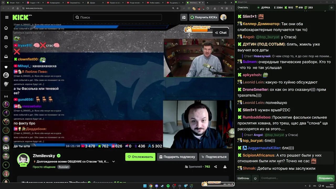Click the Kick search field

118,17
